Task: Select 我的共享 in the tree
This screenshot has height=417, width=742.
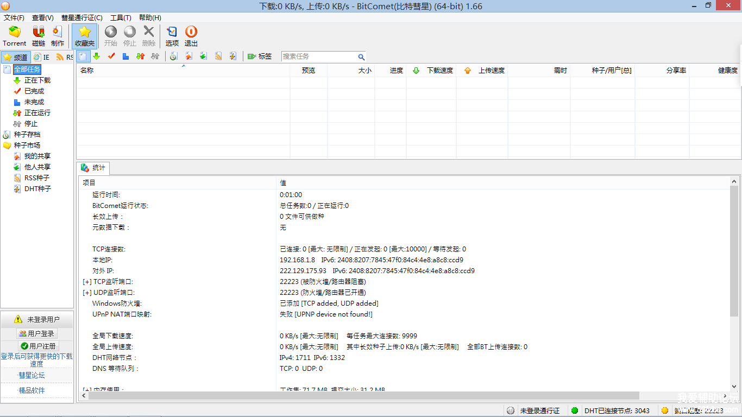Action: pos(37,156)
